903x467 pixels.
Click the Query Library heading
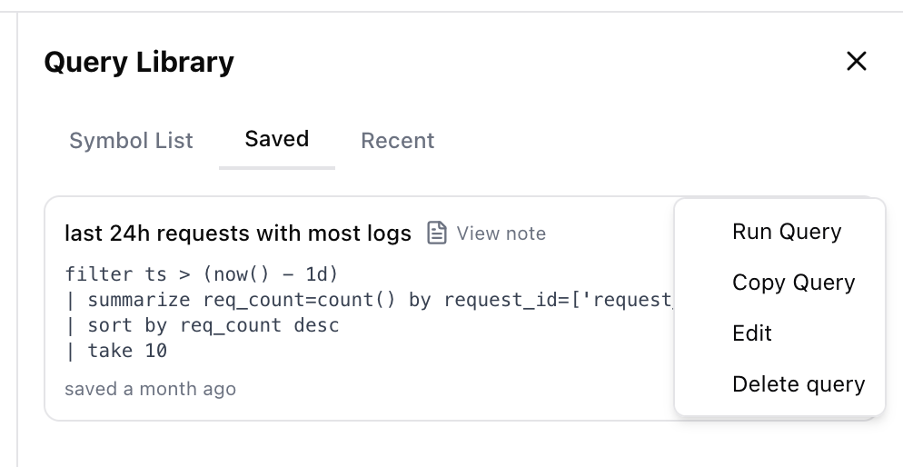(x=139, y=62)
